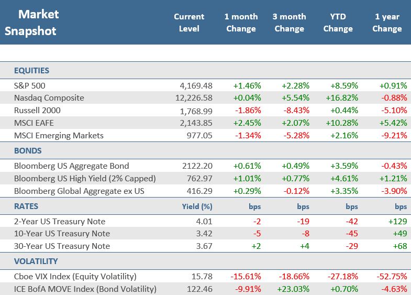Screen dimensions: 411x295
Task: Click 30-Year Treasury YTD change -29
Action: pos(352,246)
